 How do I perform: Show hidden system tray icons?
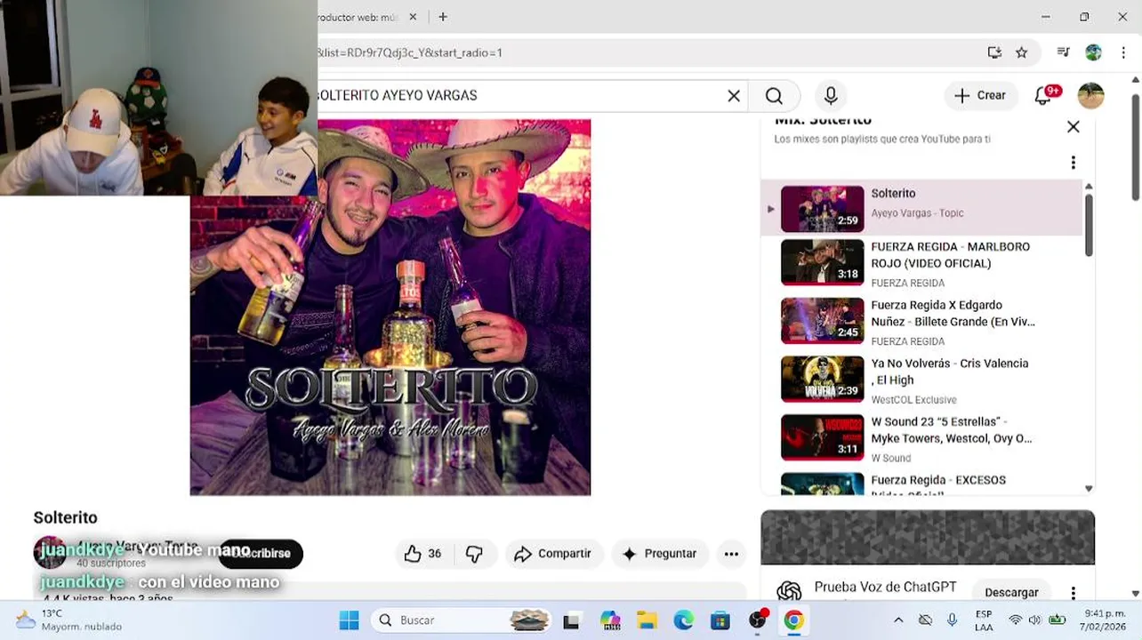click(x=898, y=620)
